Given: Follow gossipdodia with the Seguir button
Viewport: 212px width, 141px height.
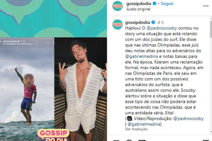Looking at the screenshot, I should click(x=167, y=4).
